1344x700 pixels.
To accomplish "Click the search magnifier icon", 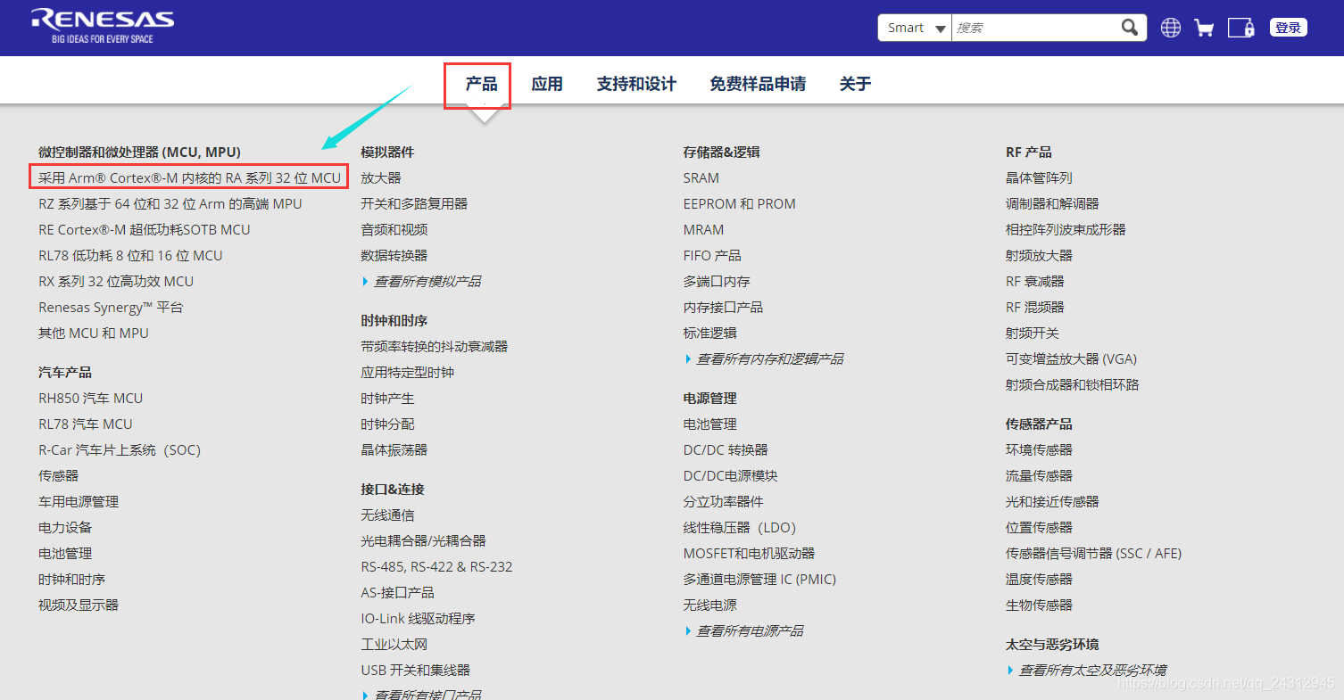I will [x=1129, y=27].
